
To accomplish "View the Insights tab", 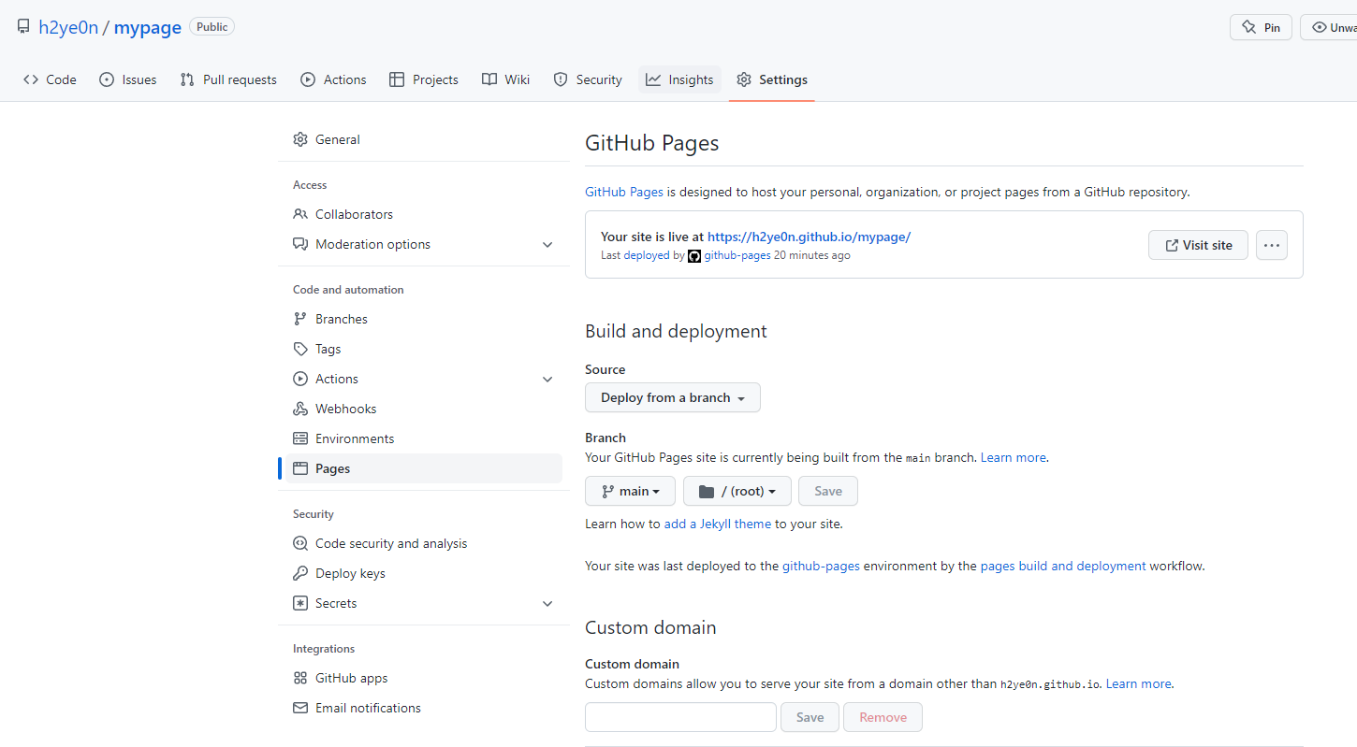I will click(679, 79).
